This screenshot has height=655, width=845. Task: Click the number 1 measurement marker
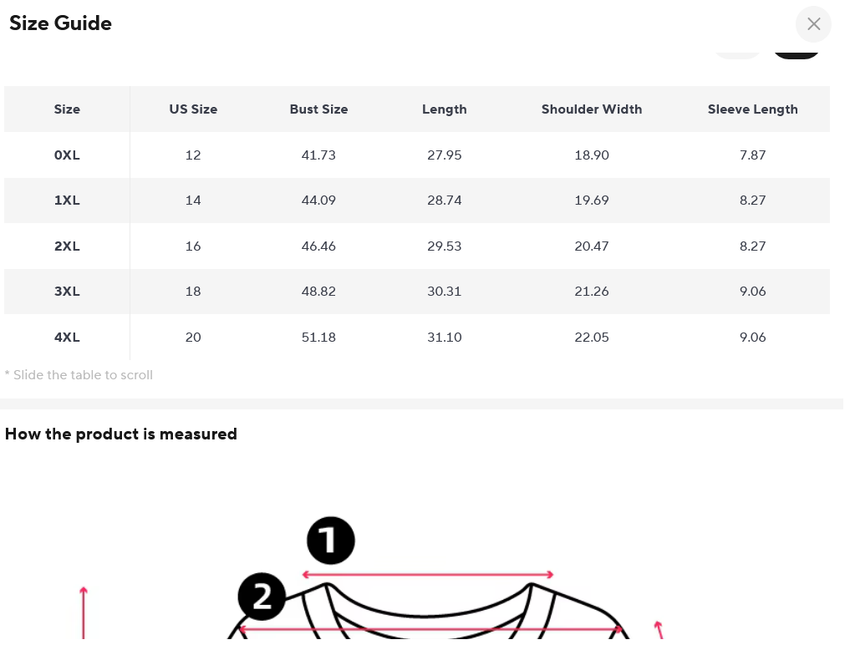331,541
